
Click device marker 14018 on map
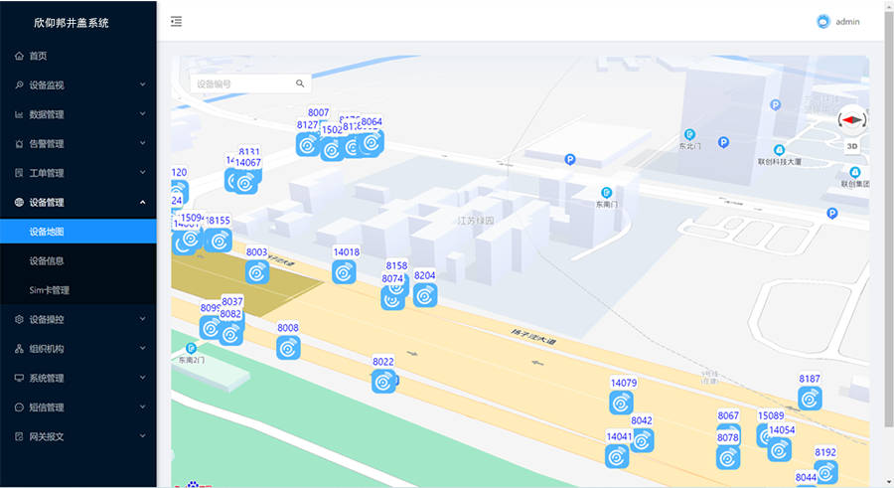345,272
